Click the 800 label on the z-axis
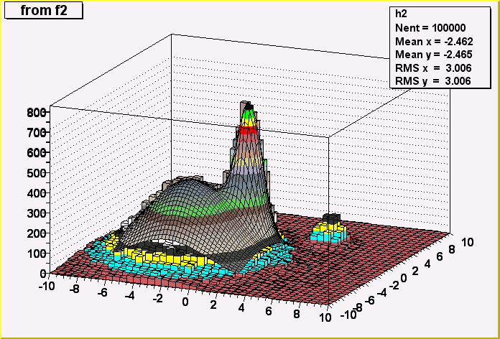The height and width of the screenshot is (339, 500). [x=37, y=112]
